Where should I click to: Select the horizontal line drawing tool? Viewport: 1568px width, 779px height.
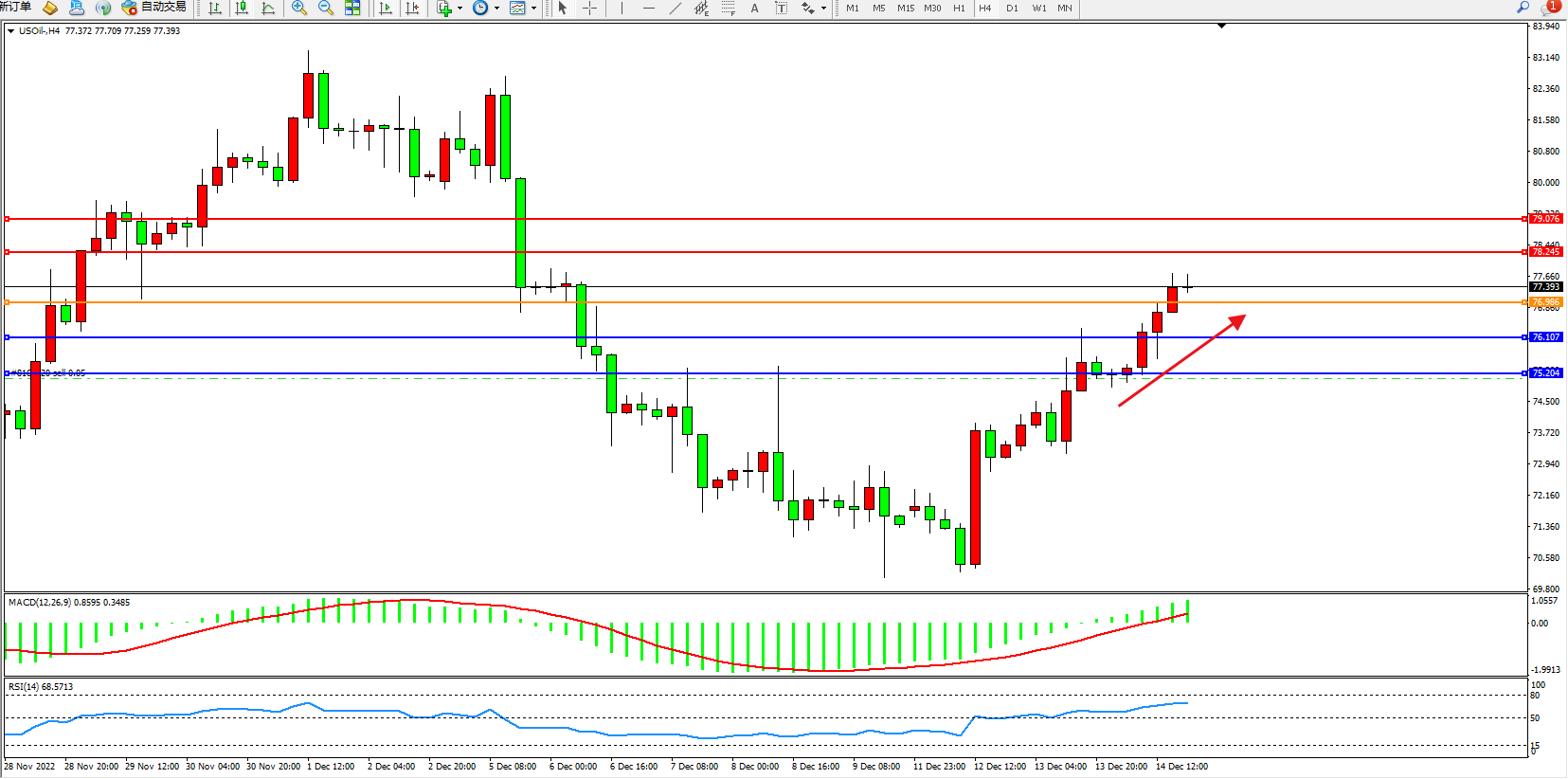648,9
